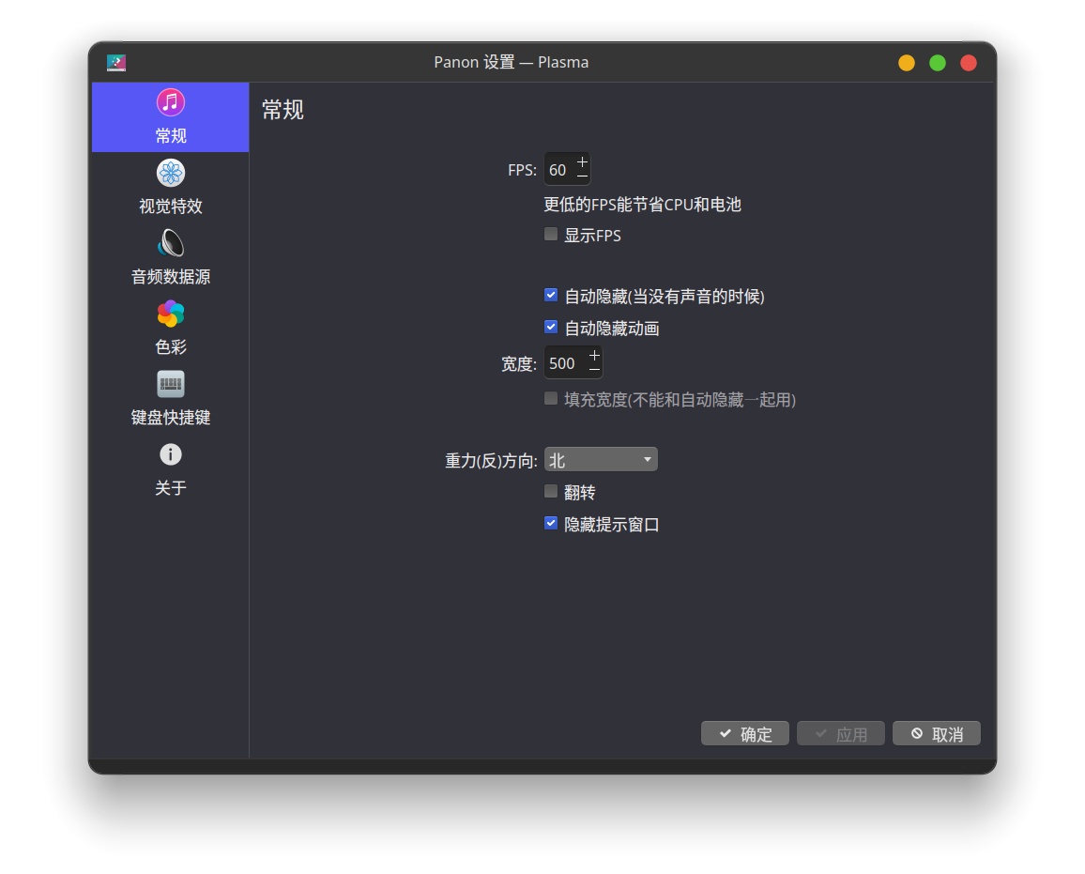
Task: Switch to the 键盘快捷键 tab label
Action: click(170, 418)
